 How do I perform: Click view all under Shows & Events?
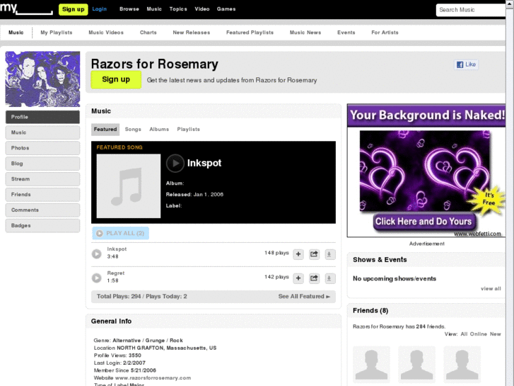tap(491, 289)
